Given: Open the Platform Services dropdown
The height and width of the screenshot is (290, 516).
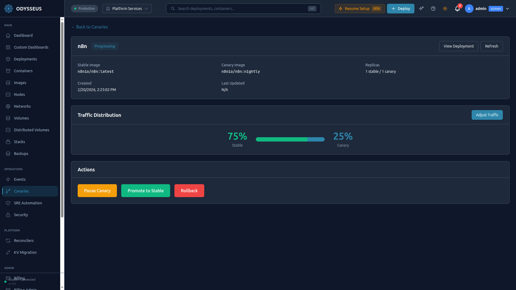Looking at the screenshot, I should click(x=127, y=8).
